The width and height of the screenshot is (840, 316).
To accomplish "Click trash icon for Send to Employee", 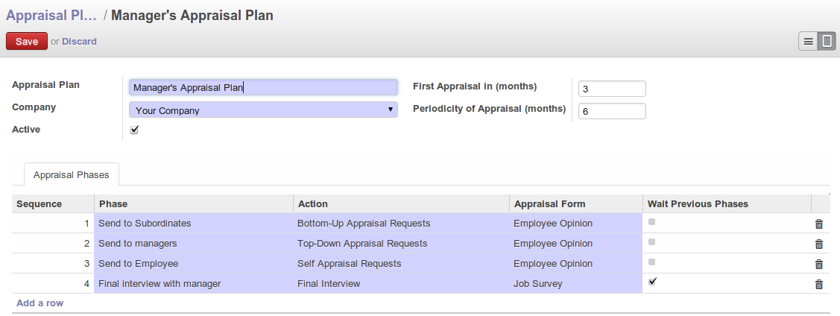I will coord(818,264).
